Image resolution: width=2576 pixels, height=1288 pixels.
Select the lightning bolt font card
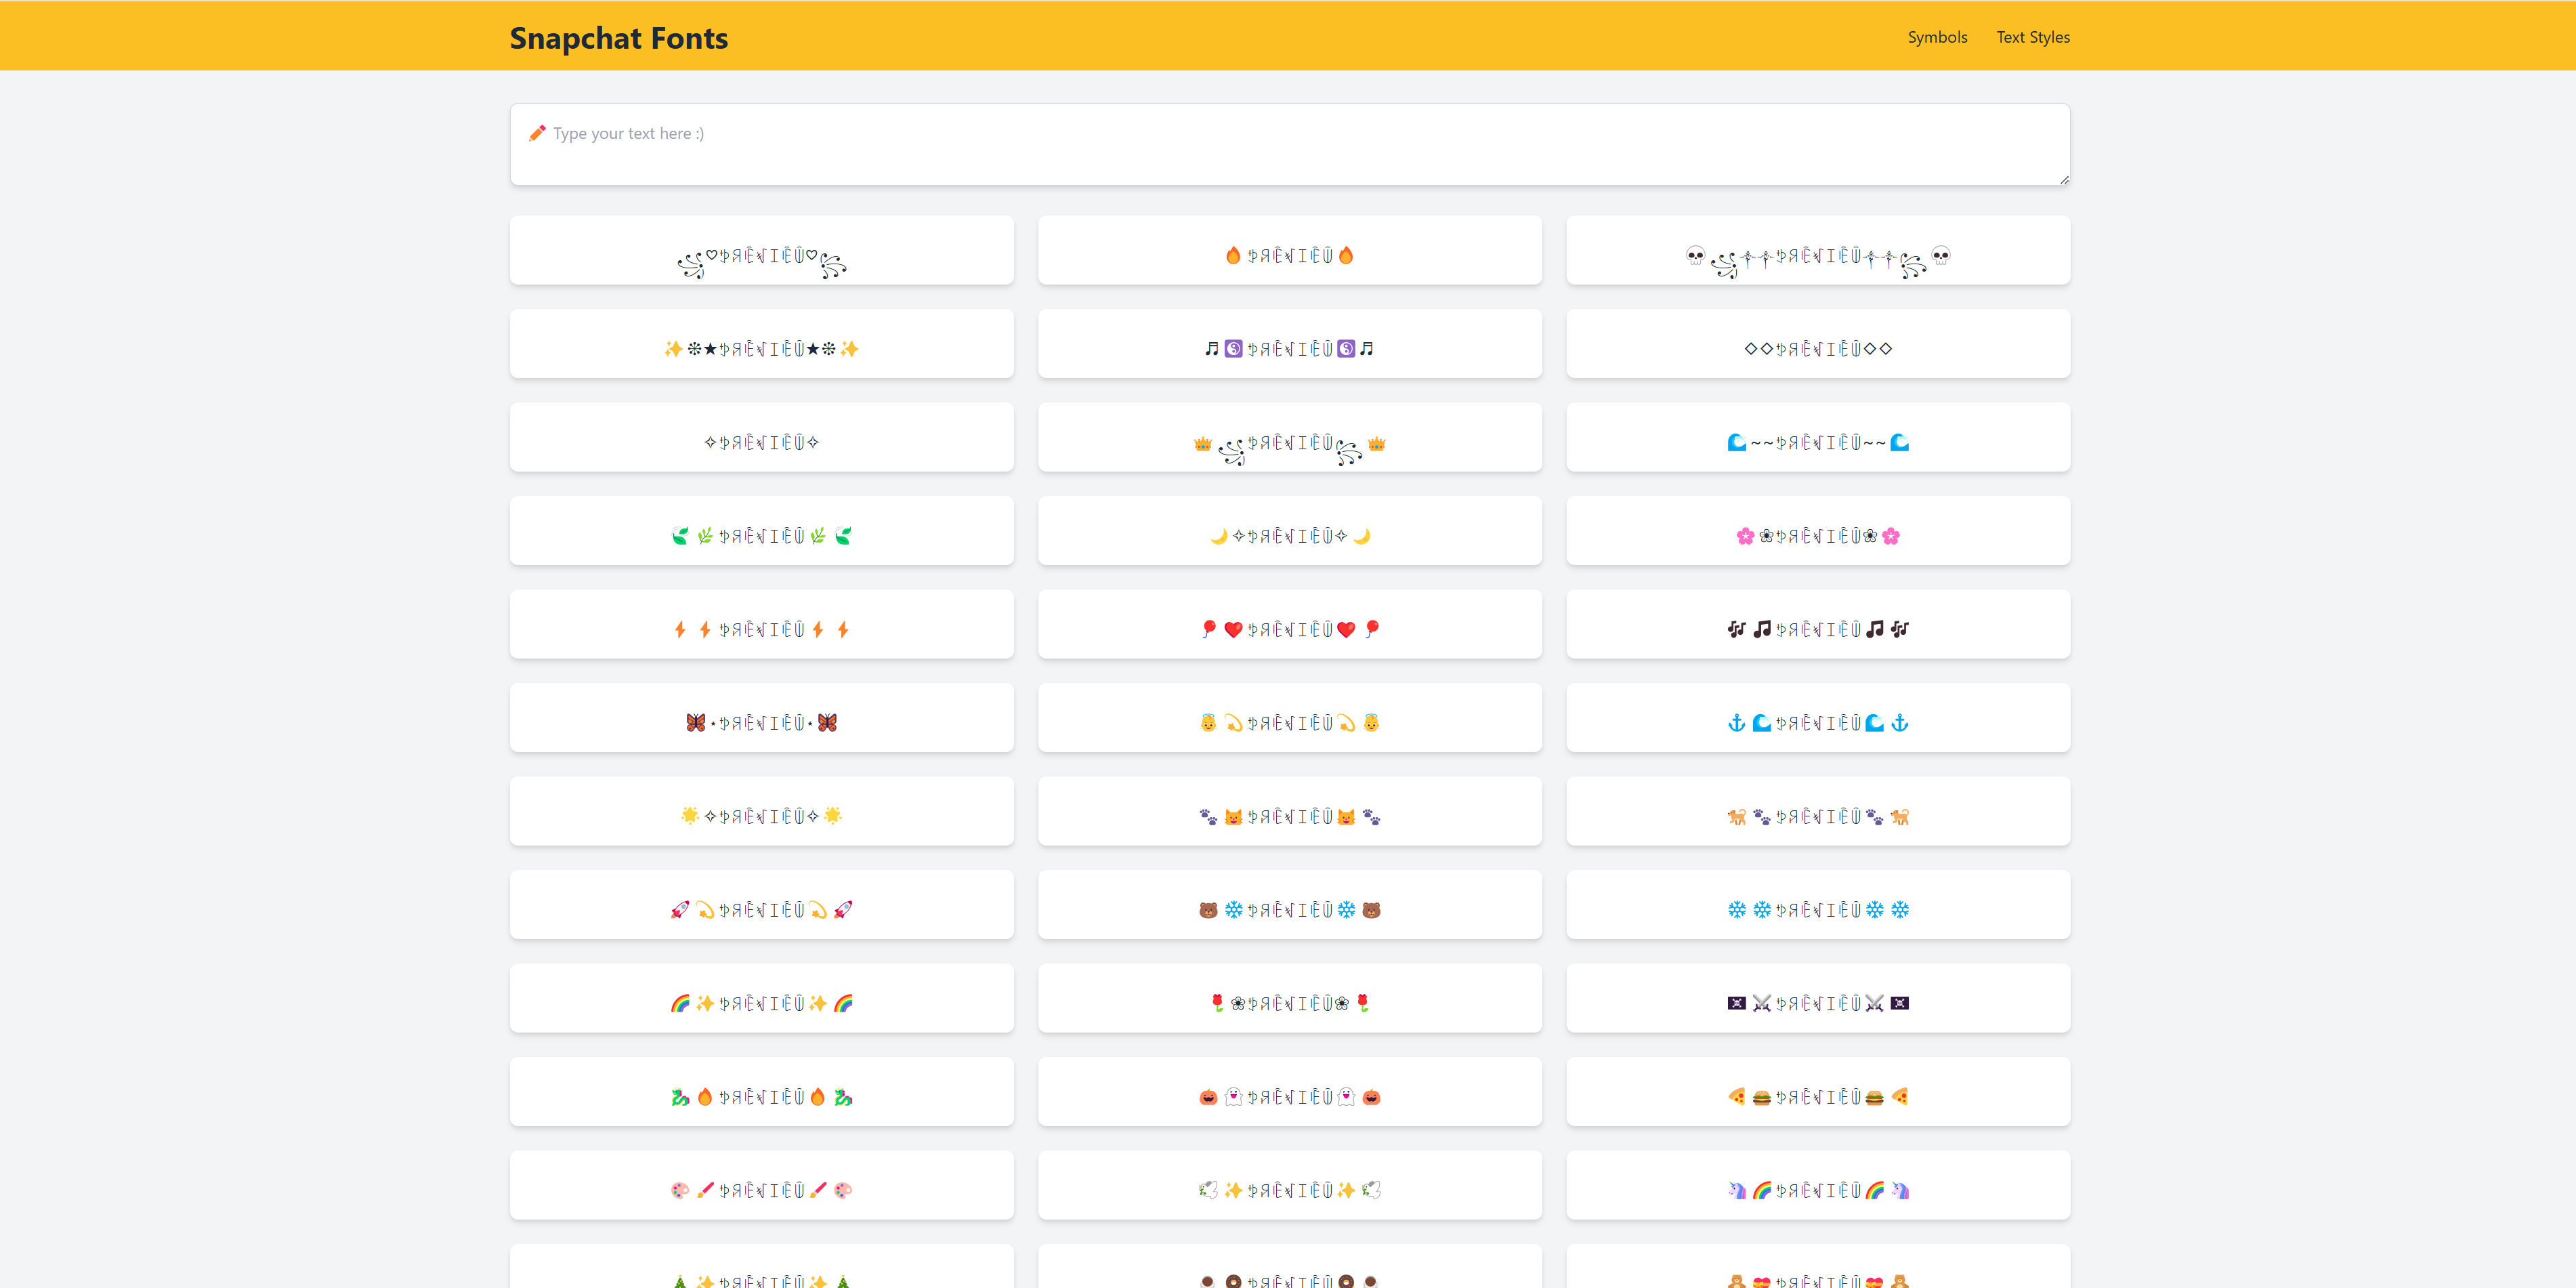(x=762, y=624)
